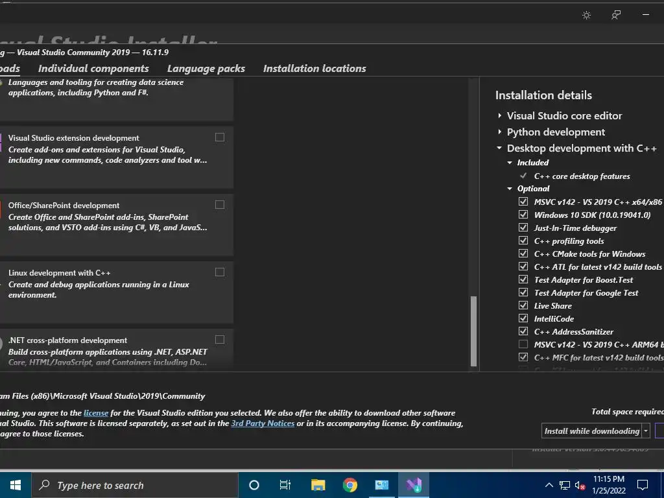
Task: Uncheck Just-In-Time debugger option
Action: 523,228
